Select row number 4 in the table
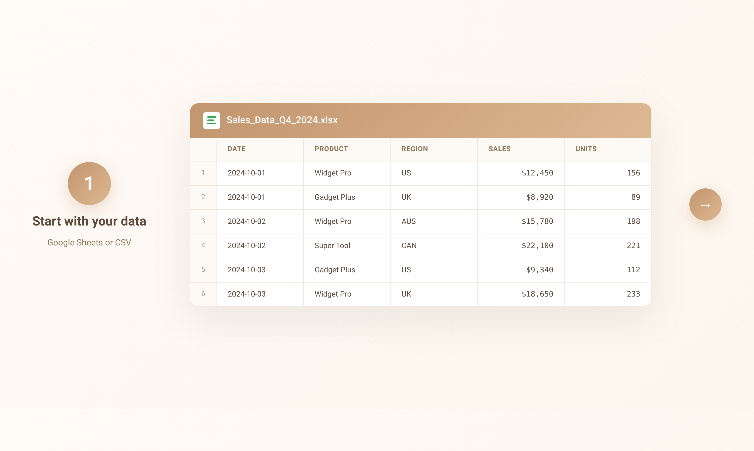754x451 pixels. click(203, 246)
